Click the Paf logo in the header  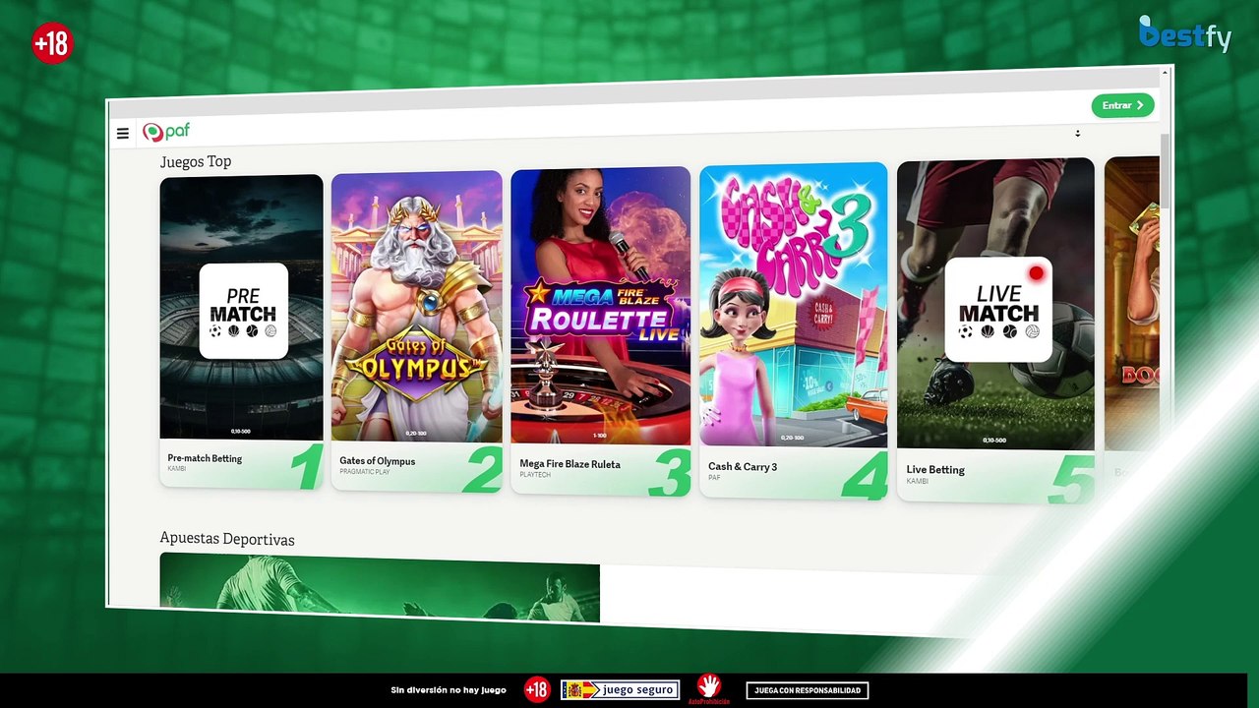click(166, 132)
